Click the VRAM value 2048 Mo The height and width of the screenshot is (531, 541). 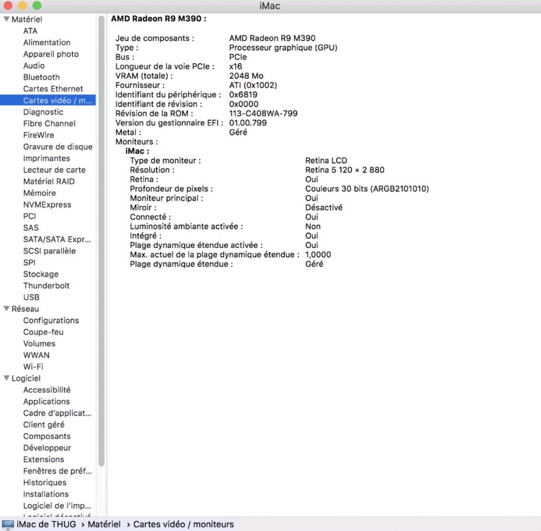[246, 76]
